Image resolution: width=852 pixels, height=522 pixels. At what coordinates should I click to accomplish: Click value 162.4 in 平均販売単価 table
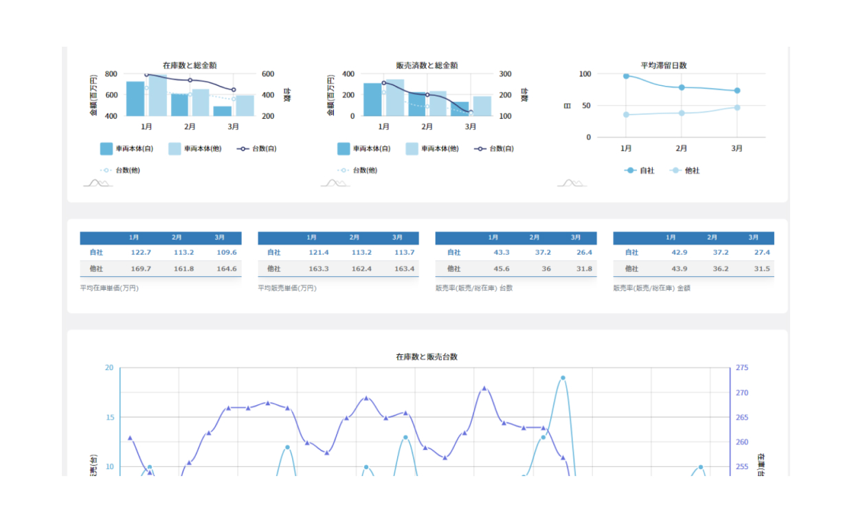coord(361,269)
